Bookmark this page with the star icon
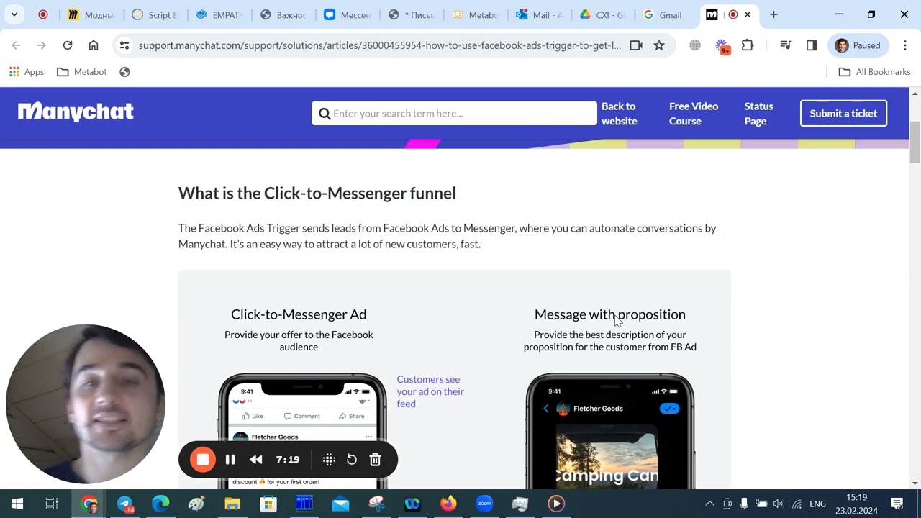 pyautogui.click(x=659, y=45)
